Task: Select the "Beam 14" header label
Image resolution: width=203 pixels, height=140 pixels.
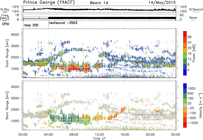Action: coord(99,3)
